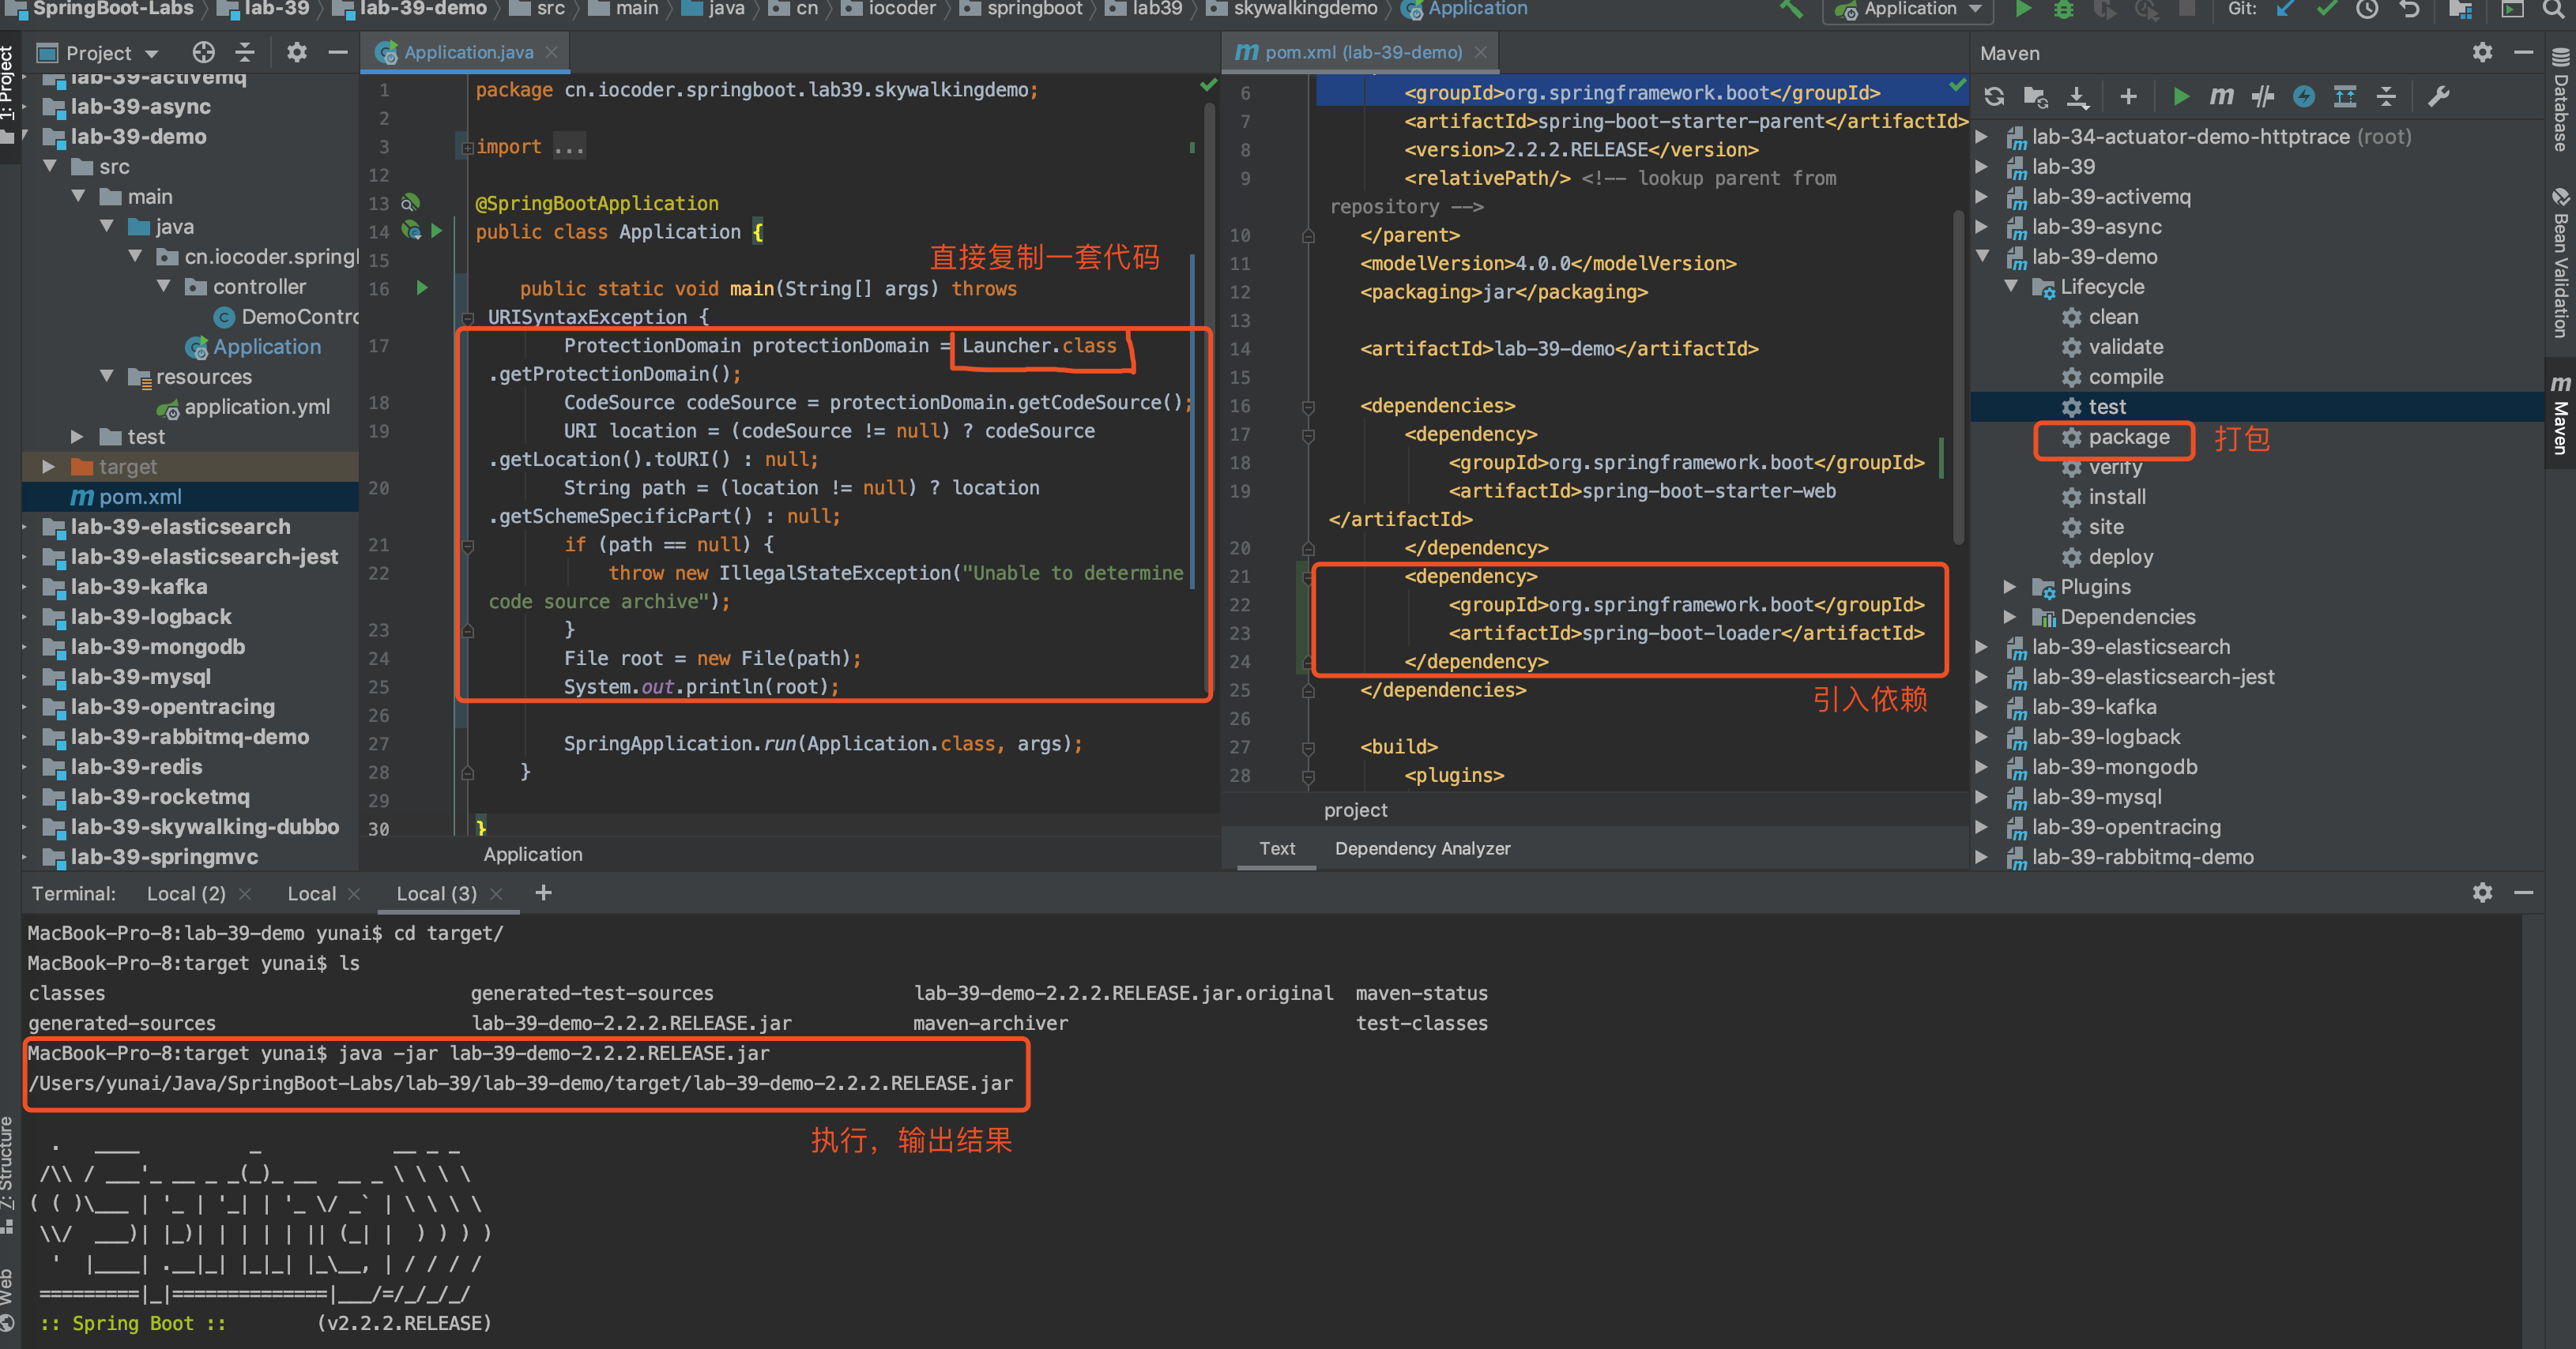Add a new terminal session
Image resolution: width=2576 pixels, height=1349 pixels.
(543, 892)
